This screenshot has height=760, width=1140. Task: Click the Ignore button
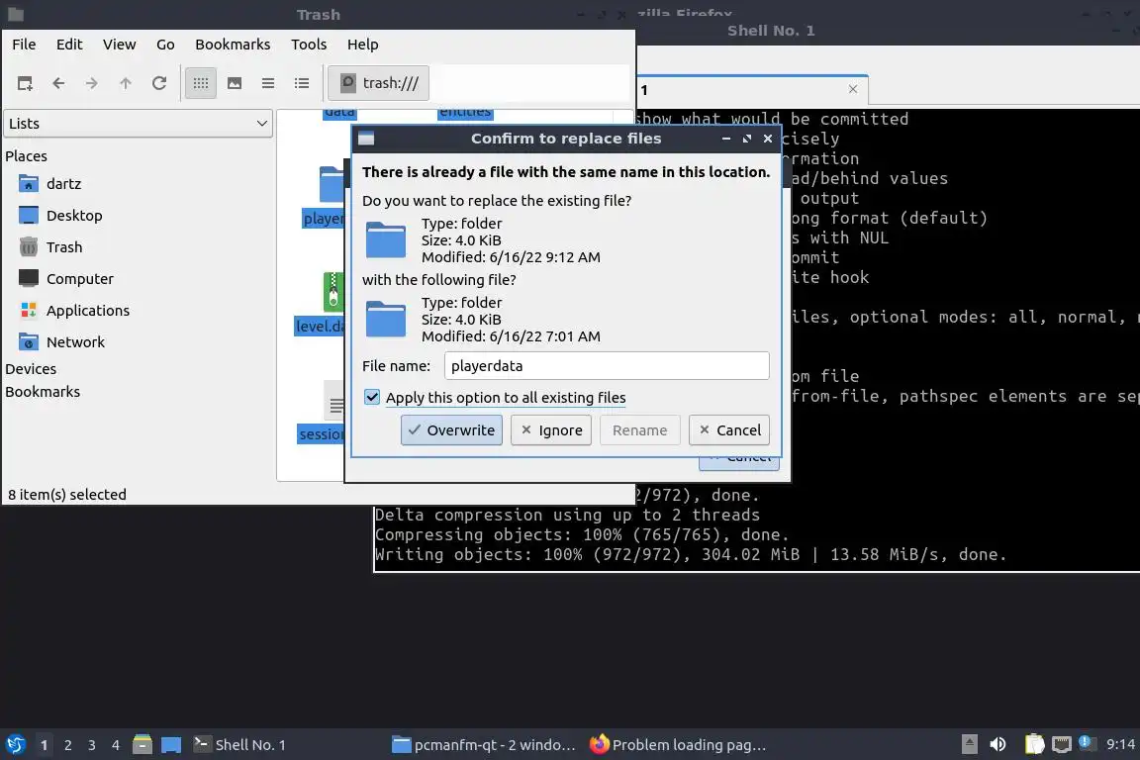(x=551, y=429)
